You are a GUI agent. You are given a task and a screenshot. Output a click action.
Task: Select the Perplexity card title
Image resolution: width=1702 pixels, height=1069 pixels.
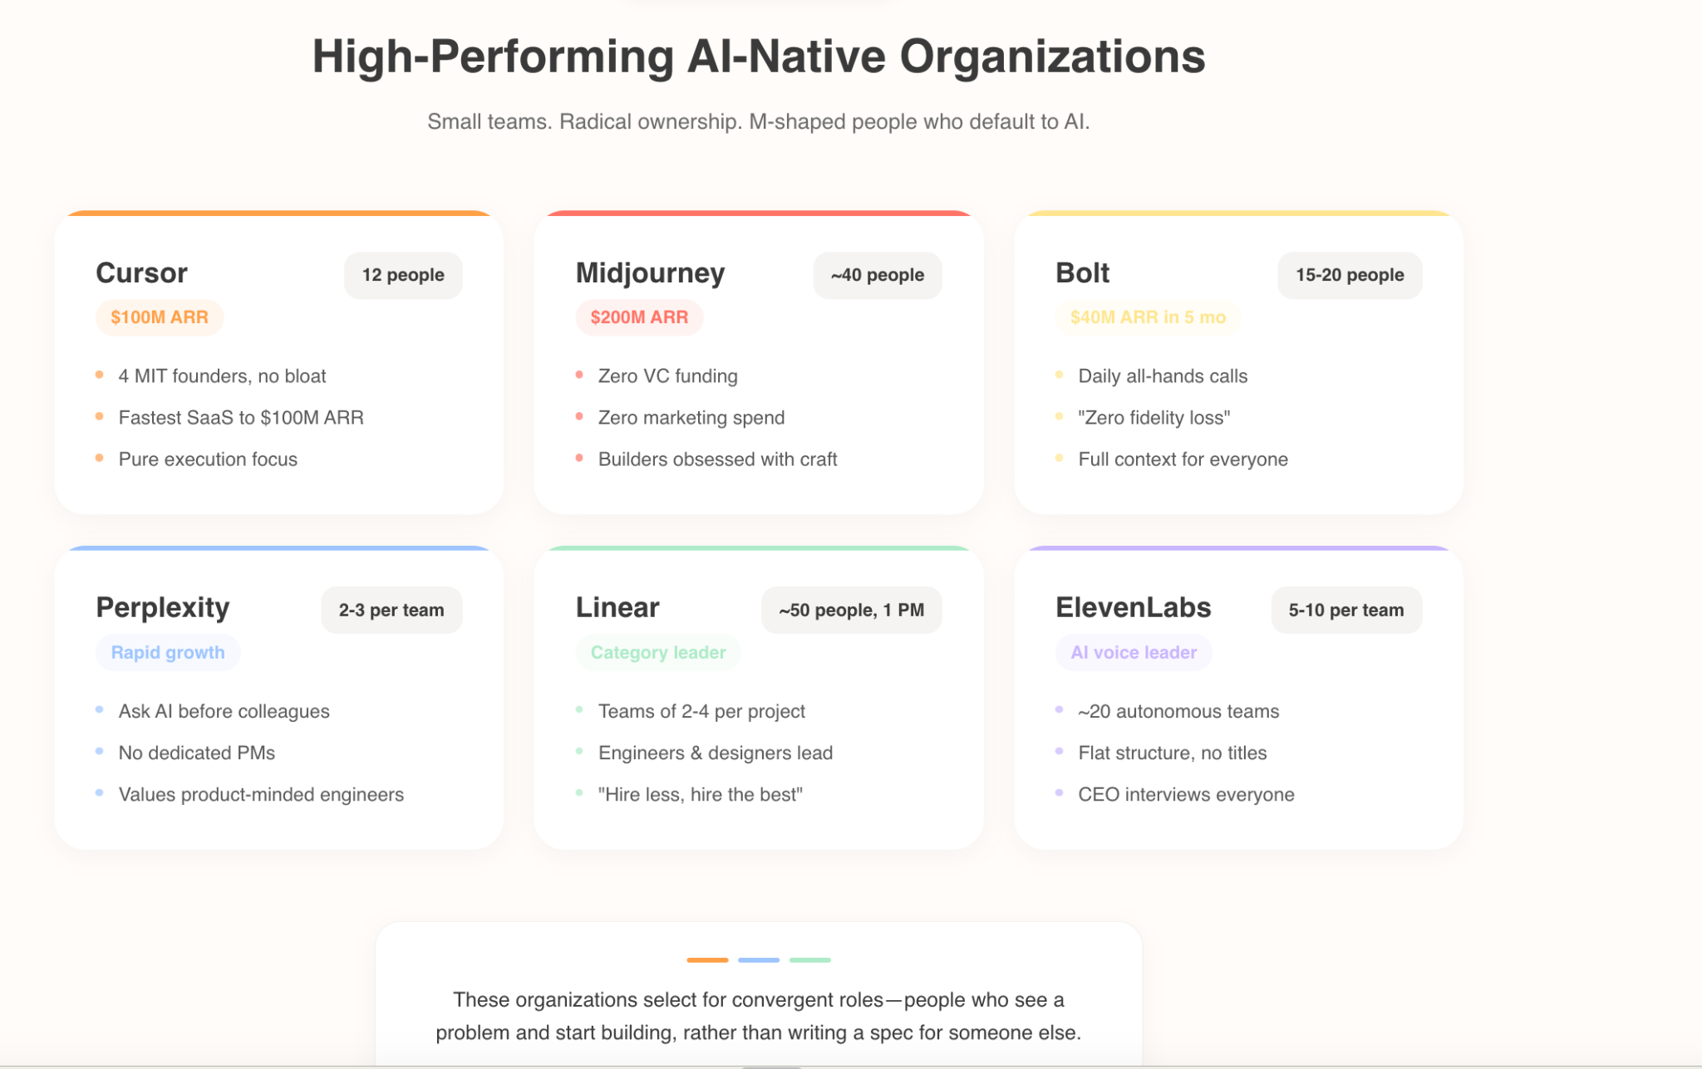click(x=163, y=608)
